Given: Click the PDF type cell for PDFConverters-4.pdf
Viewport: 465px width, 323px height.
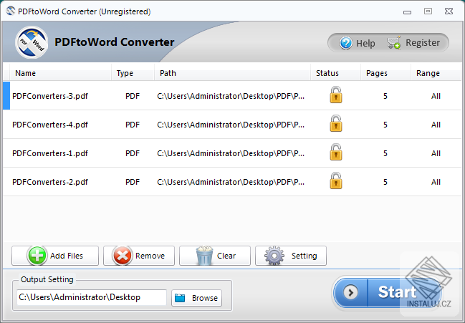Looking at the screenshot, I should coord(133,125).
